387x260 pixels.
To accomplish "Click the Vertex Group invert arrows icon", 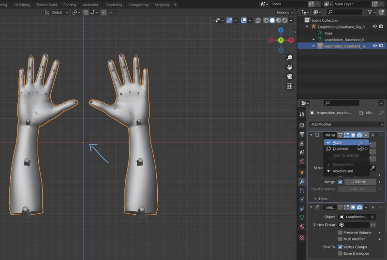I will click(x=372, y=225).
